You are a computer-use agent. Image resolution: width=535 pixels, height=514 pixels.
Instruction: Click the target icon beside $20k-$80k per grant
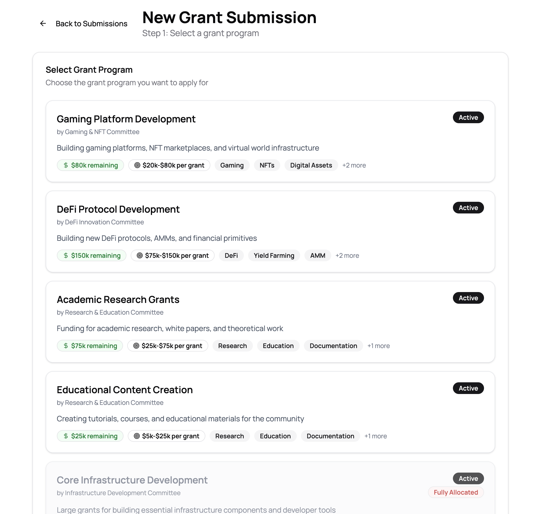[137, 165]
